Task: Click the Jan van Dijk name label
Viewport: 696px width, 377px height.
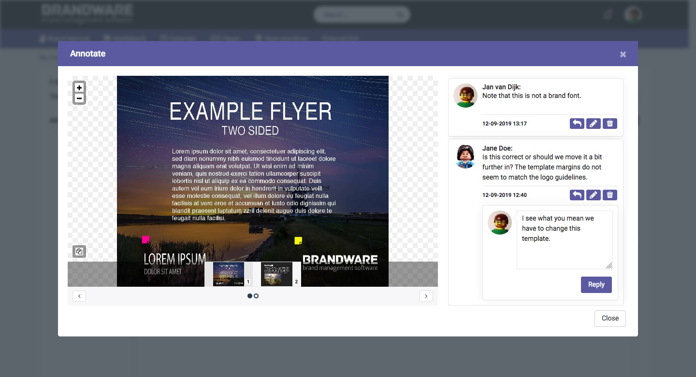Action: 501,87
